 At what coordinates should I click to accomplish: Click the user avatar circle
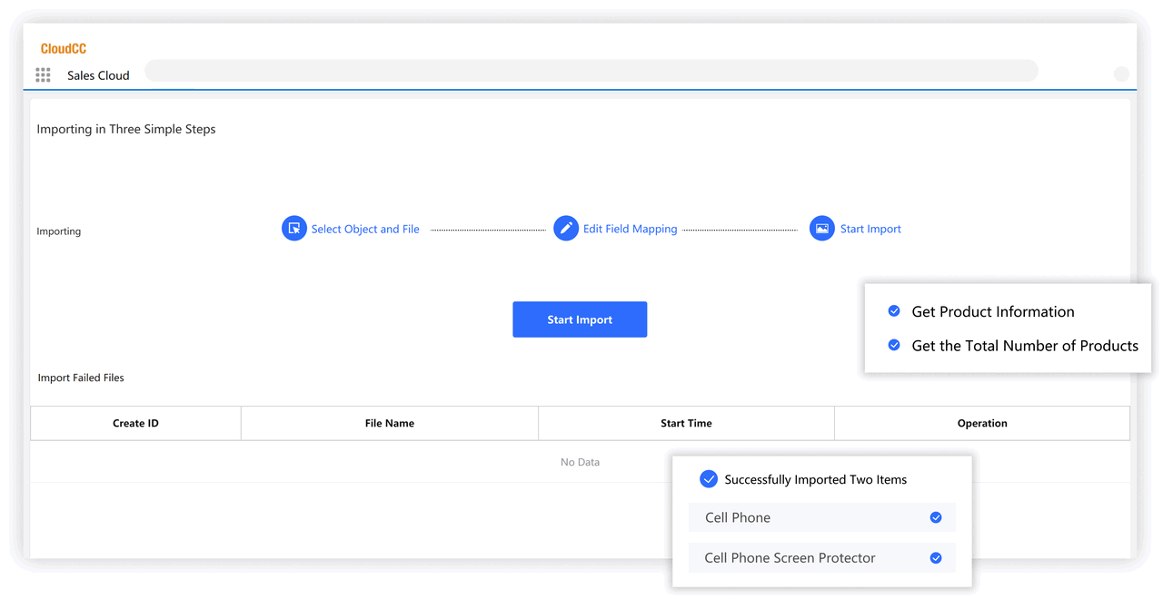1121,74
